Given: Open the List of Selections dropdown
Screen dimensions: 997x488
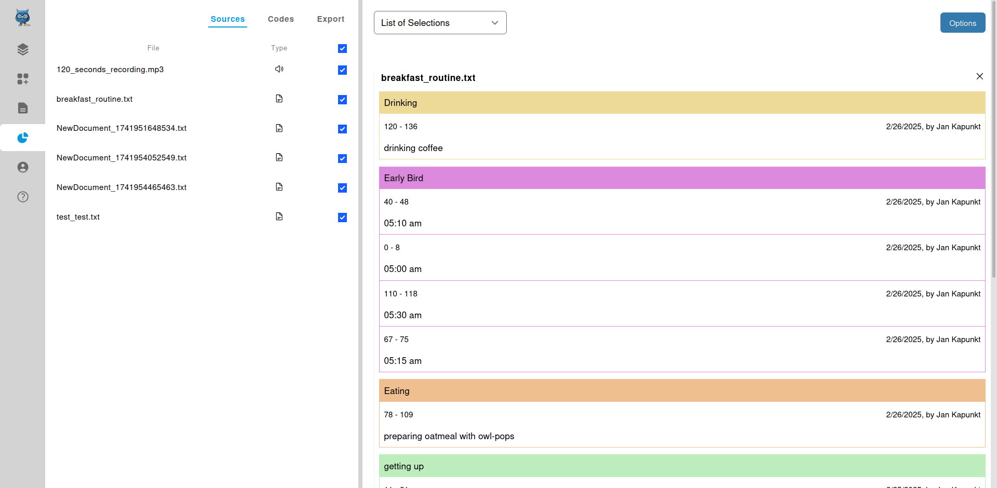Looking at the screenshot, I should 440,23.
